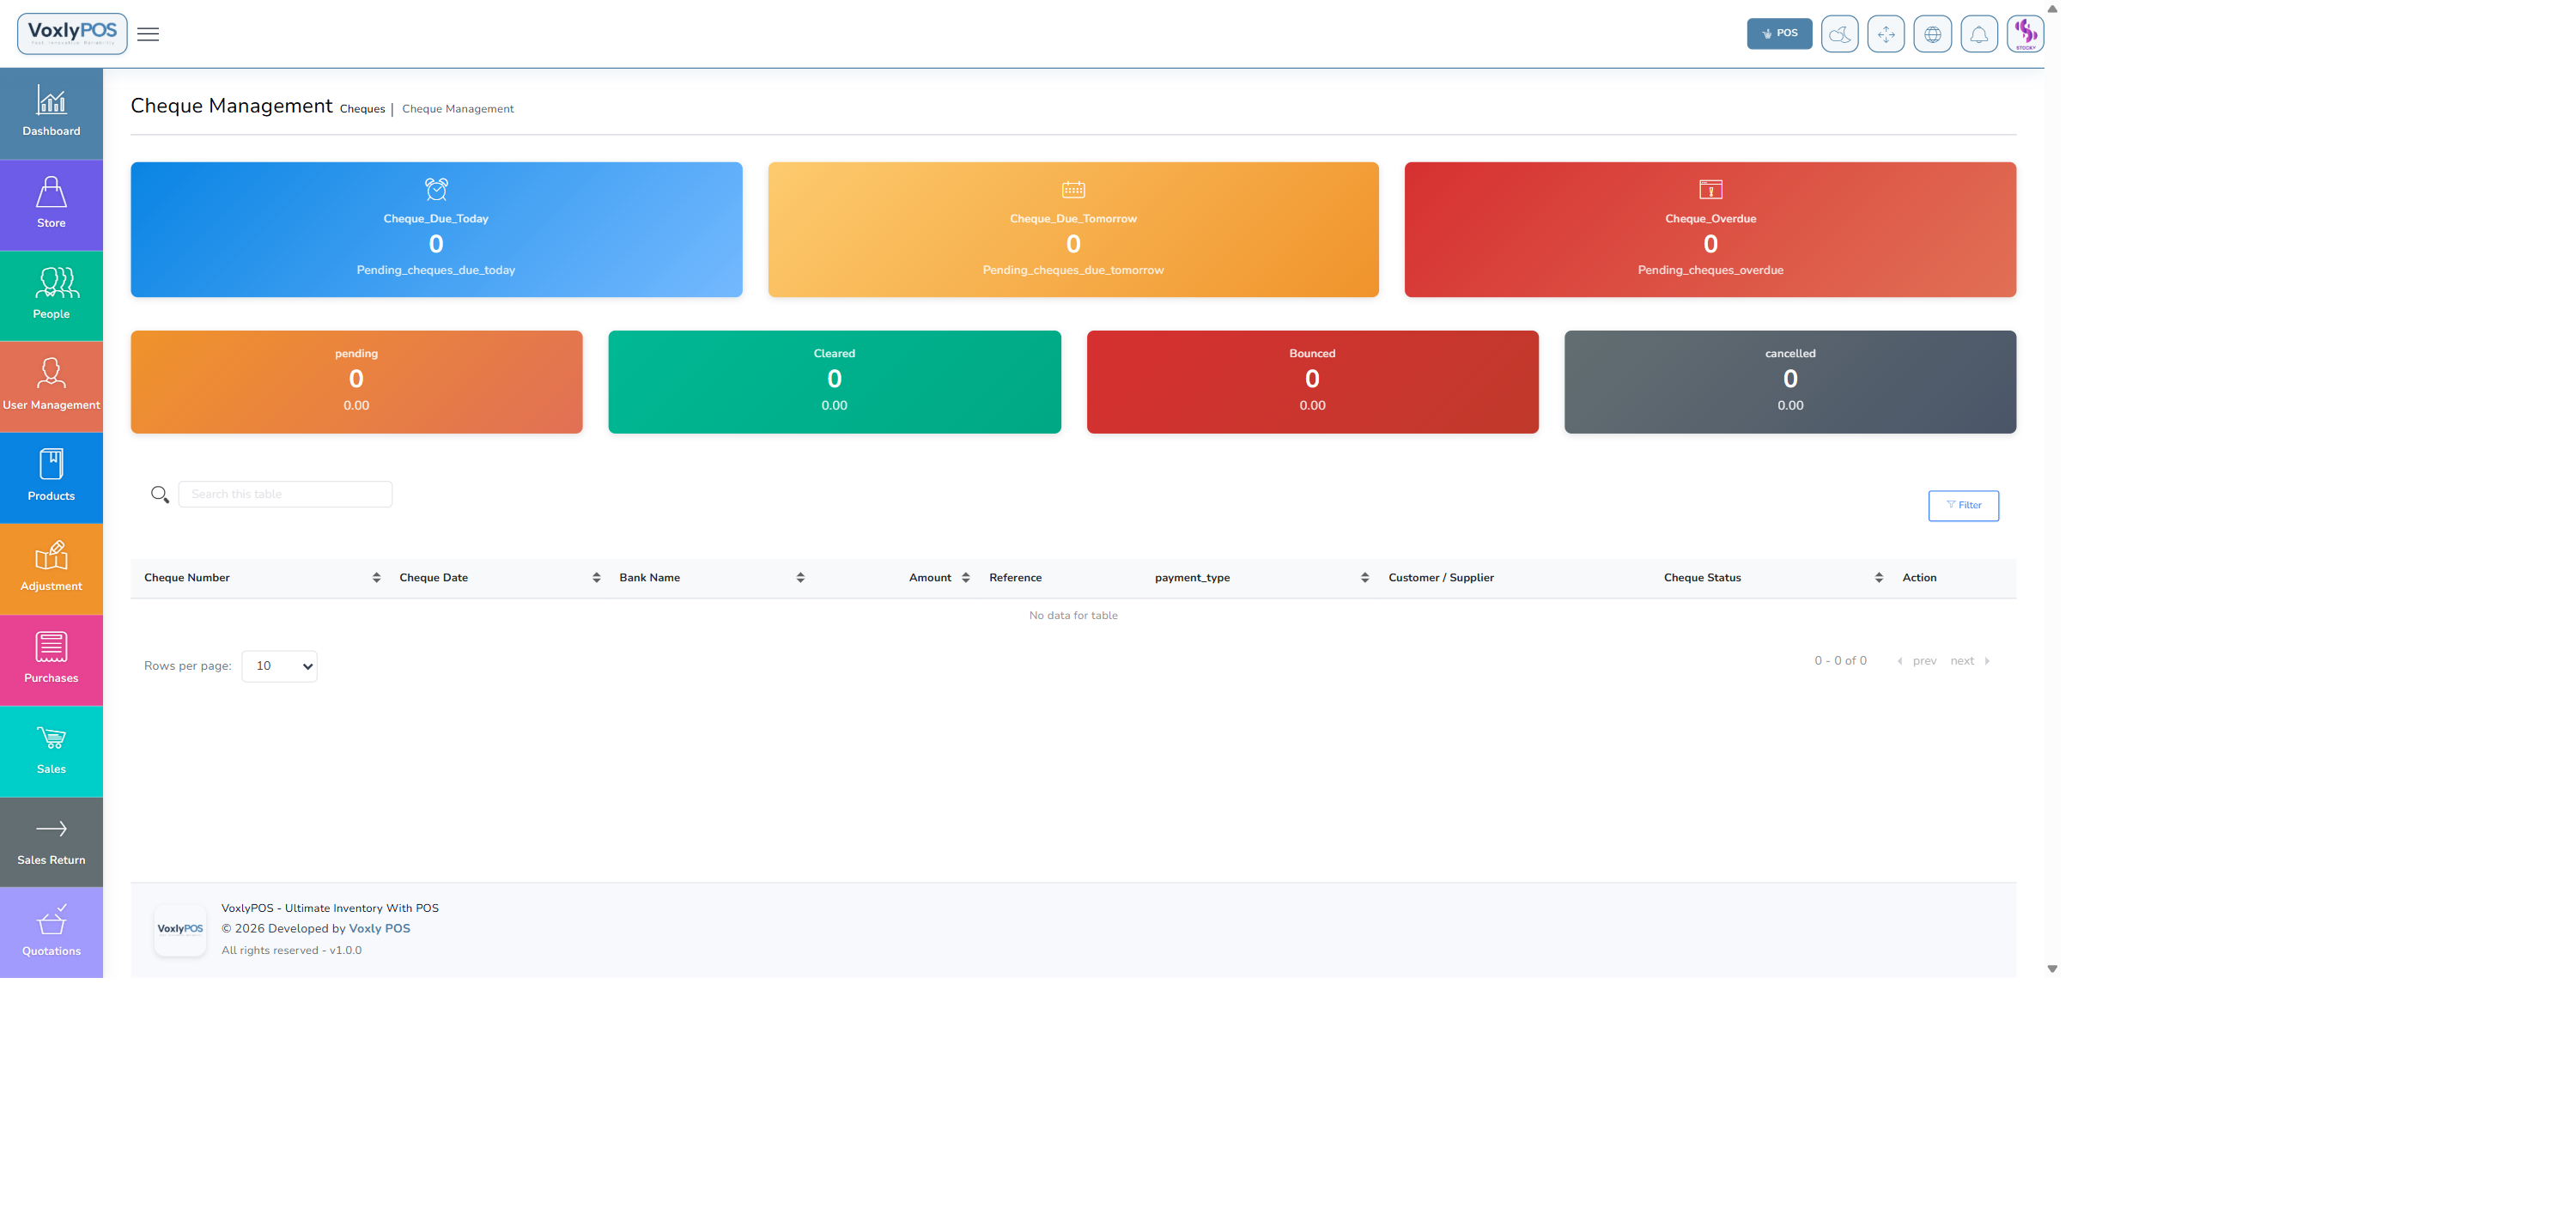Open the rows per page dropdown
The width and height of the screenshot is (2576, 1221).
[x=279, y=665]
